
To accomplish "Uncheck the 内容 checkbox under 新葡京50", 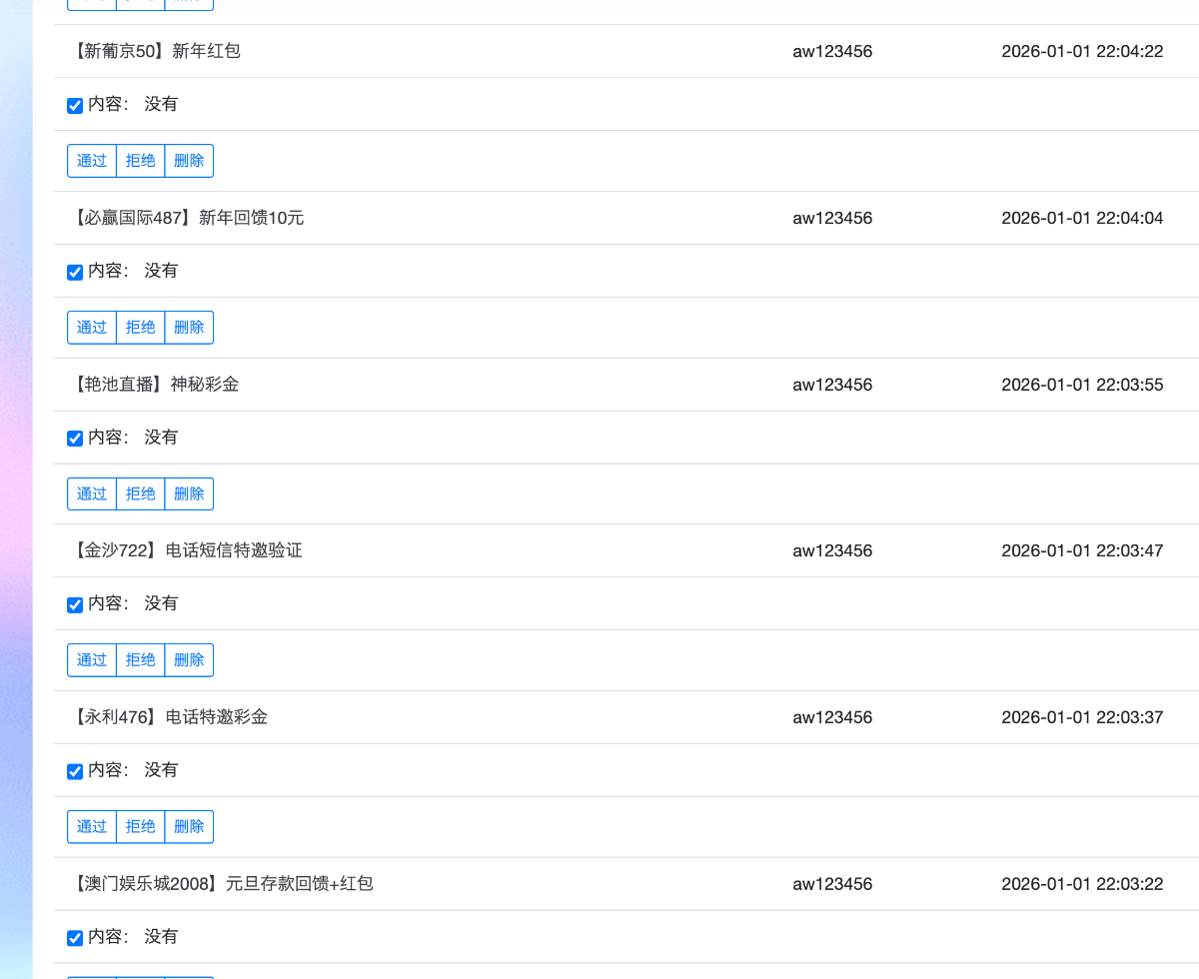I will click(75, 105).
